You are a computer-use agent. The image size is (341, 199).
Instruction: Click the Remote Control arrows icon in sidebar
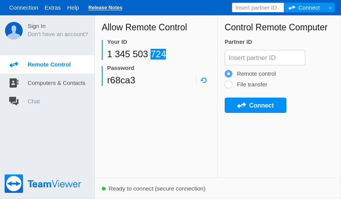click(14, 65)
